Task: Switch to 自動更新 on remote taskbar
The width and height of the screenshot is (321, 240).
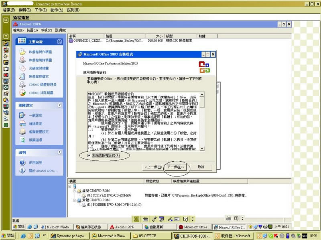Action: 159,227
